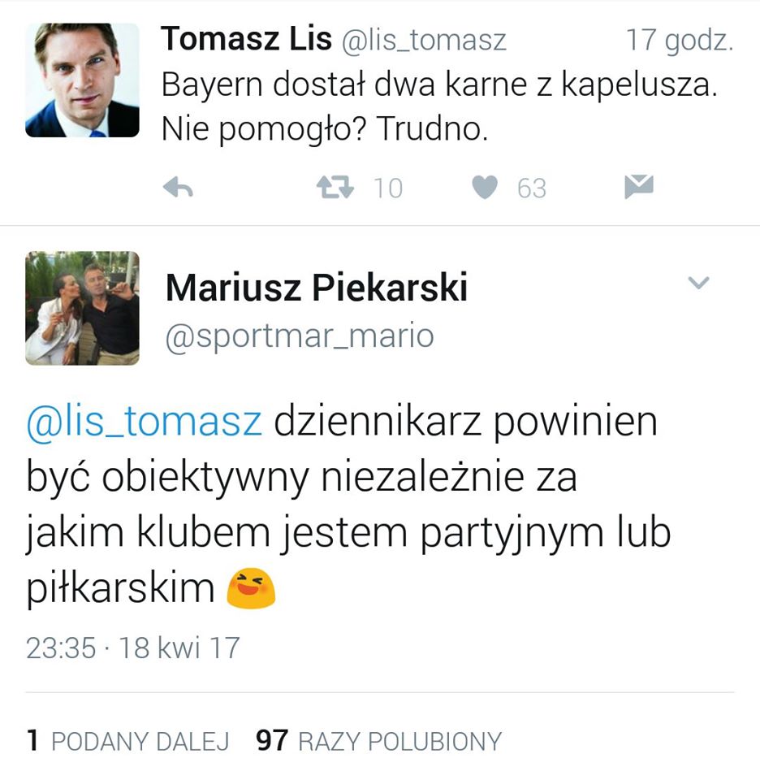Open the @sportmar_mario handle
This screenshot has width=760, height=780.
click(300, 336)
